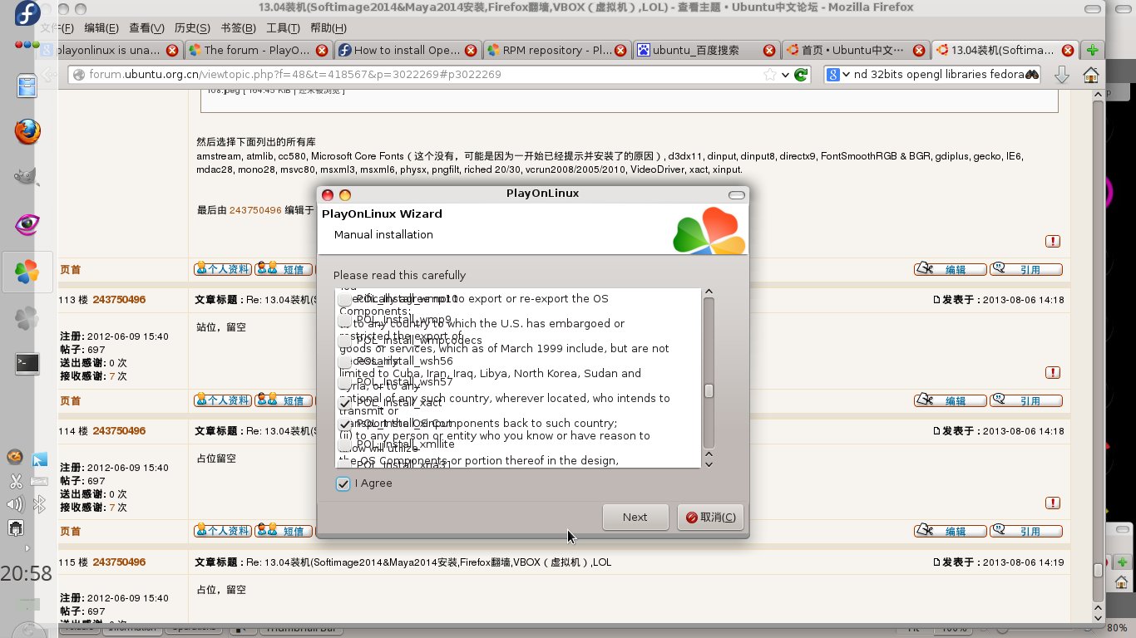
Task: Click dialog list bottom scroll-down arrow
Action: [709, 464]
